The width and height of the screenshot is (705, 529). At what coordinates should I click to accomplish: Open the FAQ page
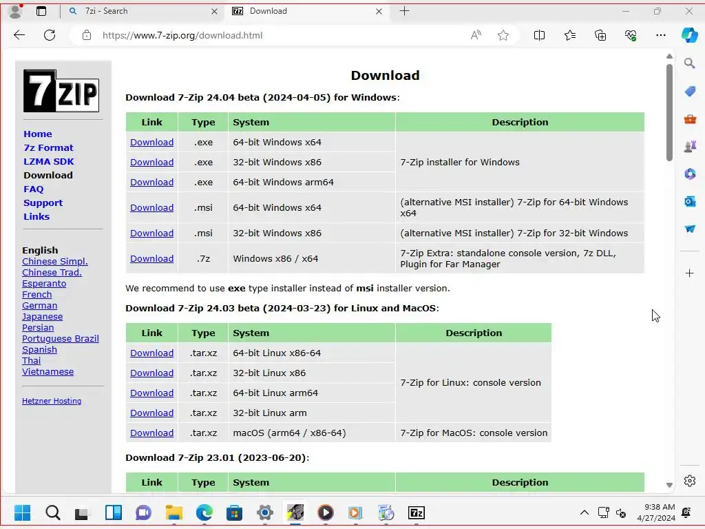tap(34, 189)
